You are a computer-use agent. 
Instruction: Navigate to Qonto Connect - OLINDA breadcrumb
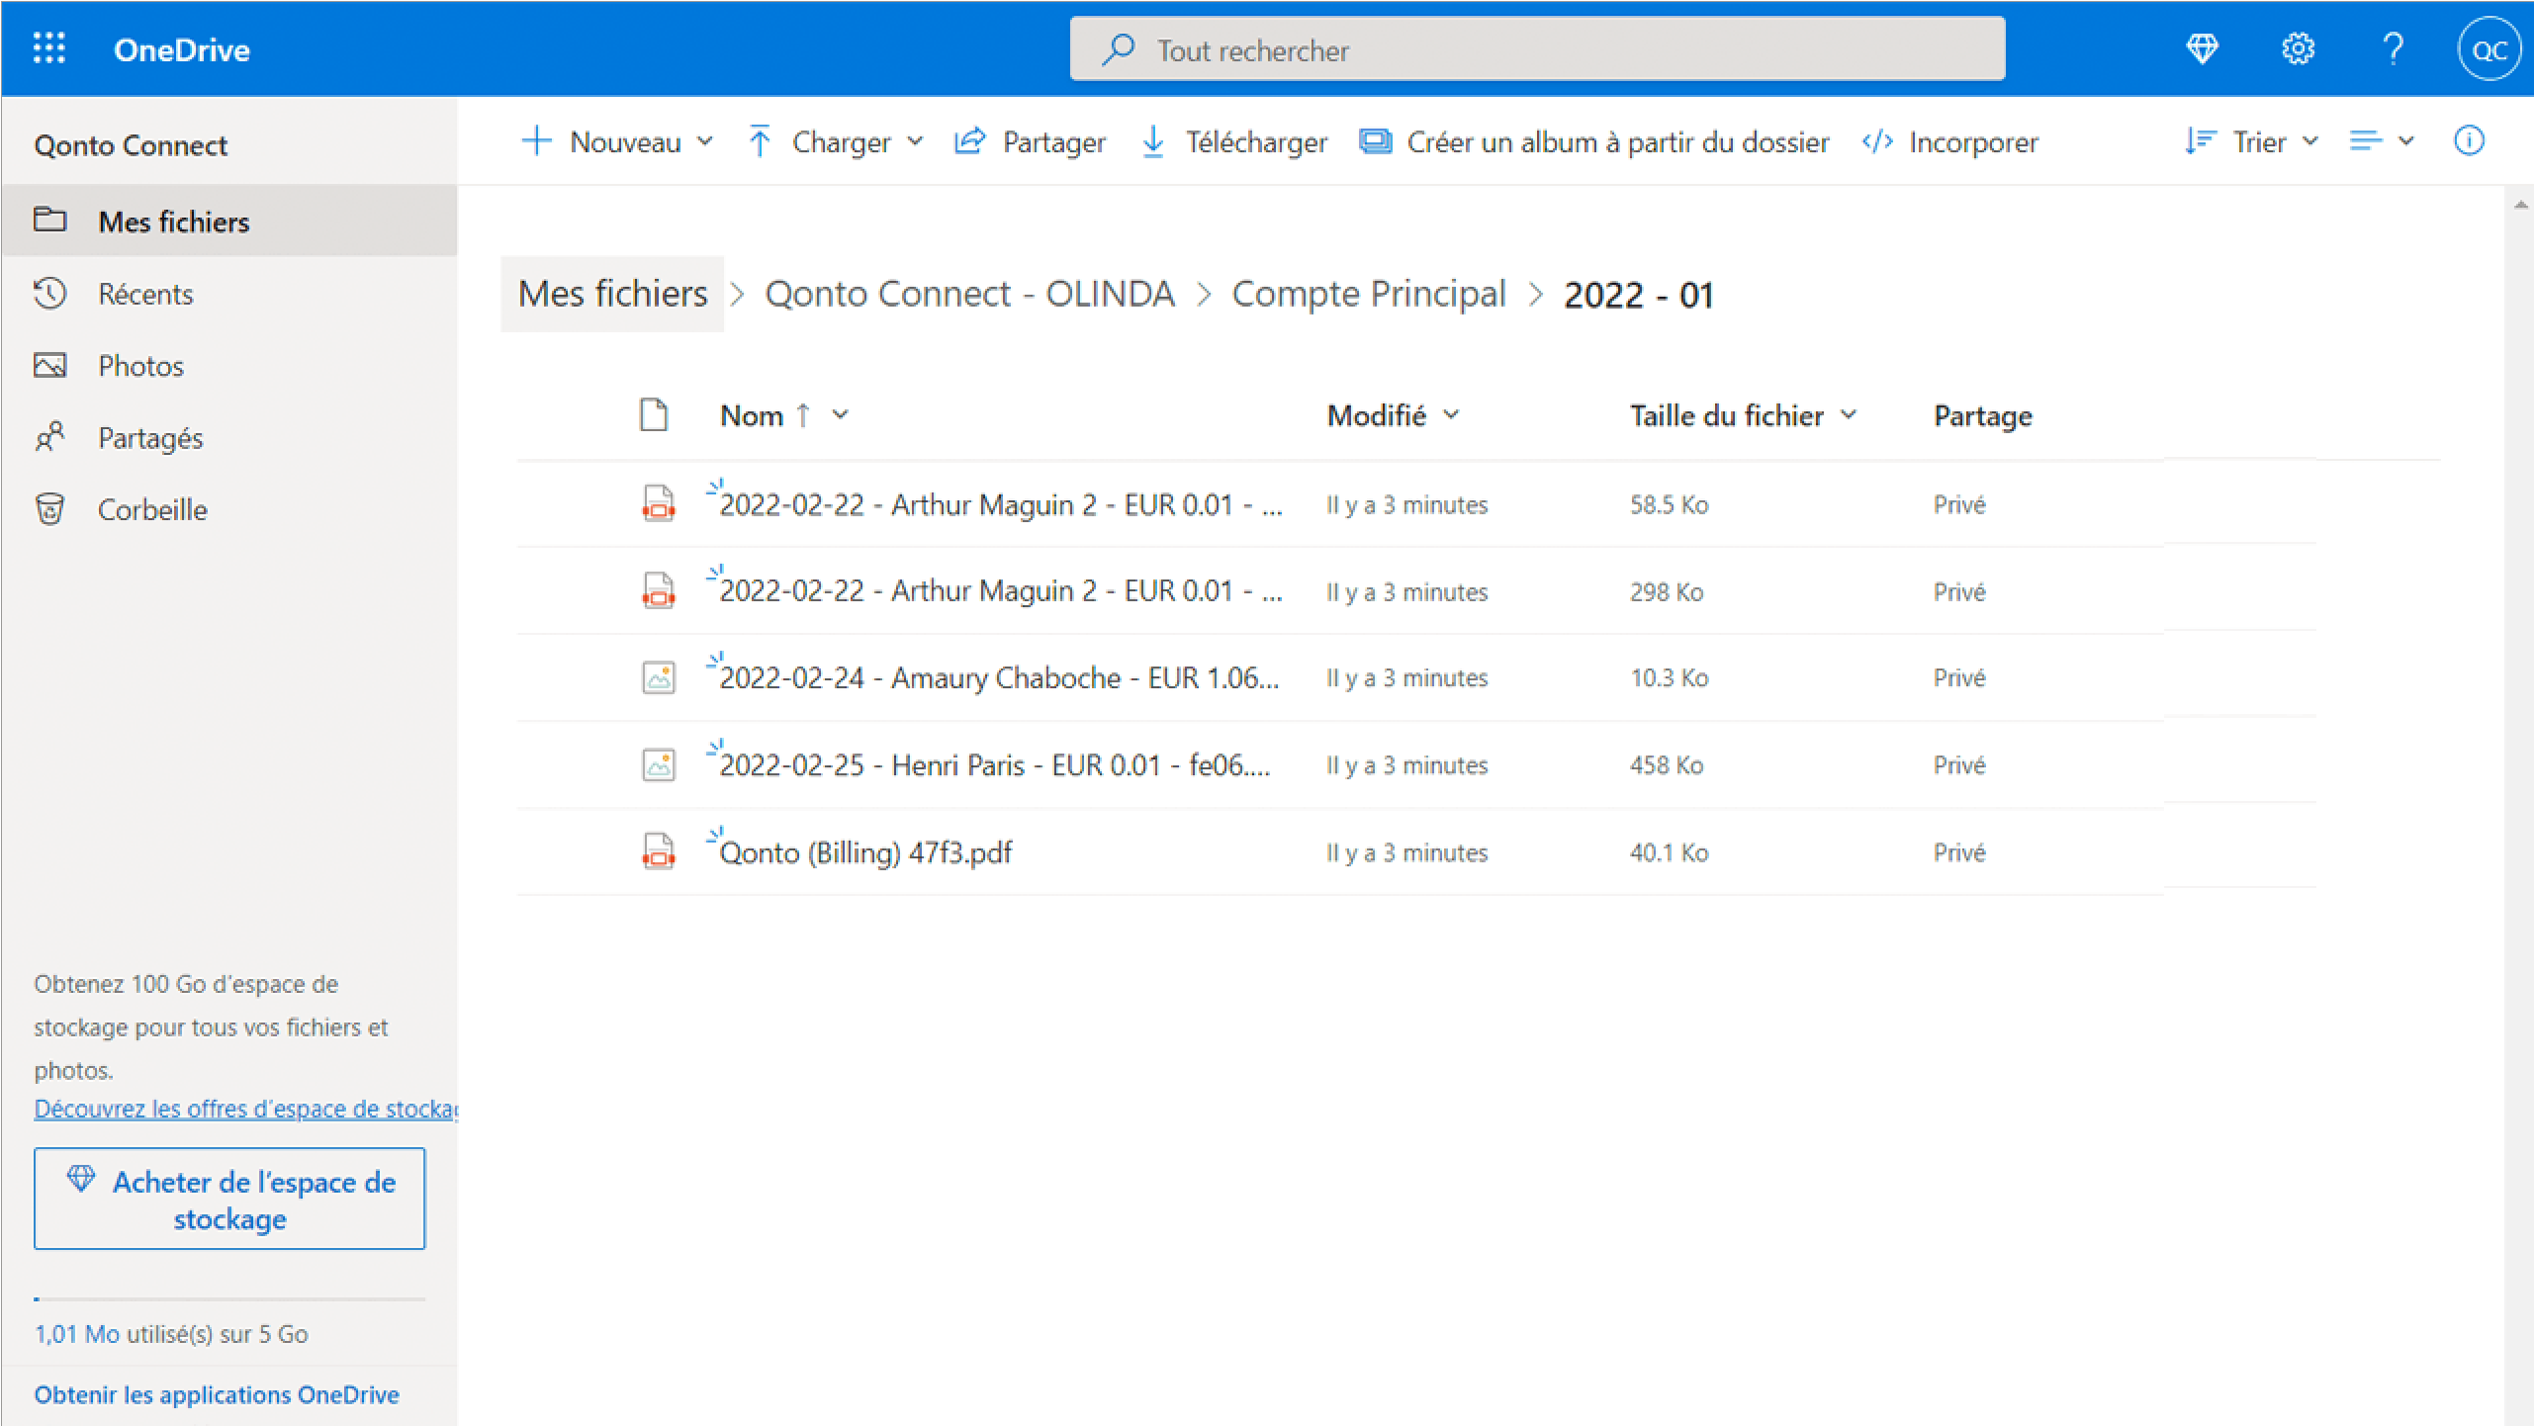click(x=969, y=294)
